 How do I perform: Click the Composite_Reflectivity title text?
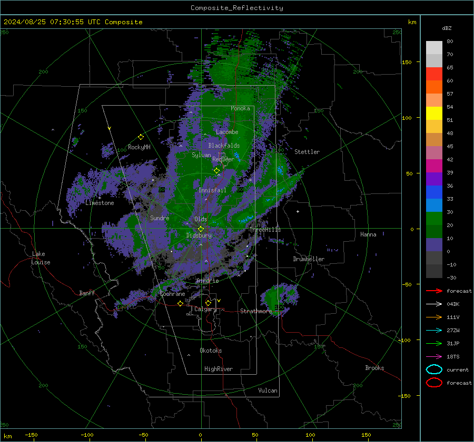pyautogui.click(x=236, y=8)
